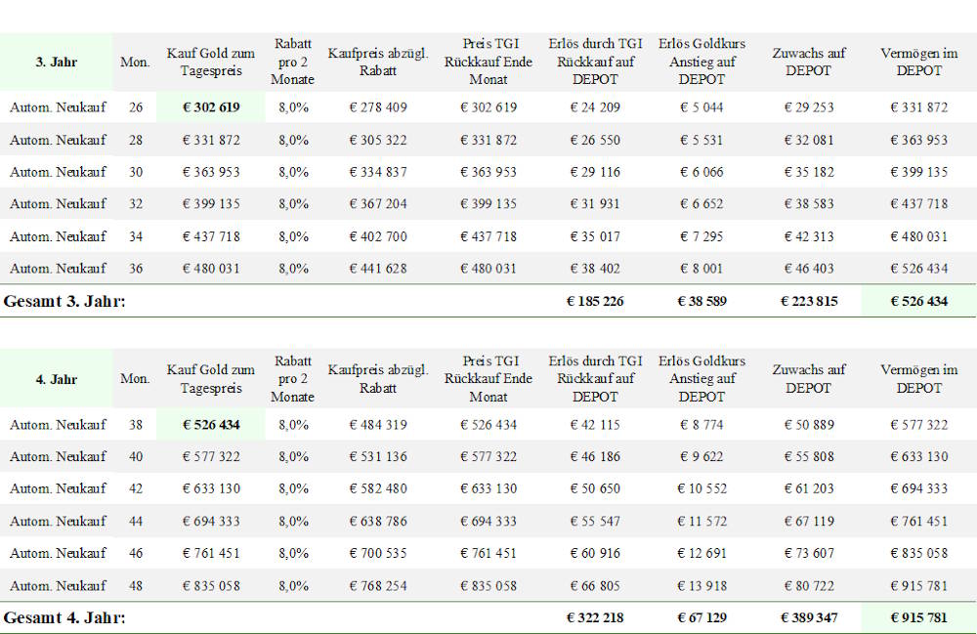The width and height of the screenshot is (977, 634).
Task: Select the € 305 322 discounted price cell
Action: click(378, 140)
